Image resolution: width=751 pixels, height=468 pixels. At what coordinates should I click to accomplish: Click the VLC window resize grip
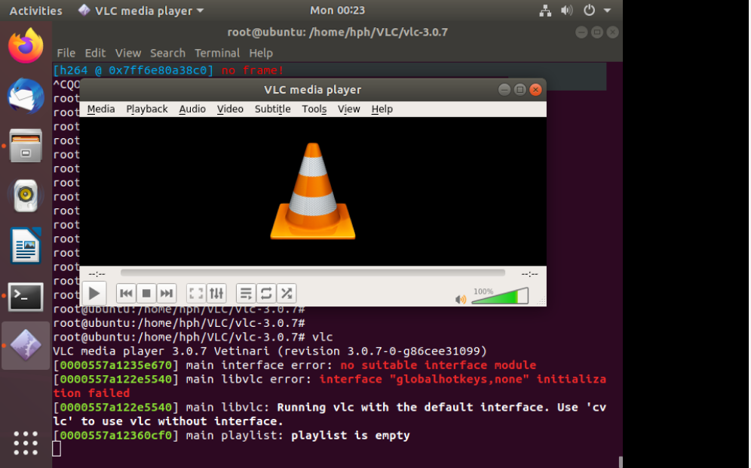click(541, 302)
